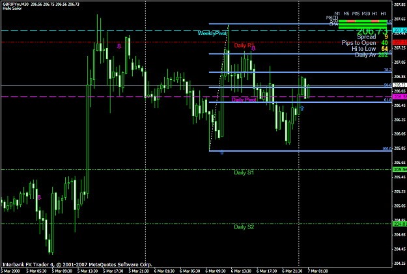Click the H1 timeframe column header
This screenshot has height=274, width=407.
tap(374, 14)
